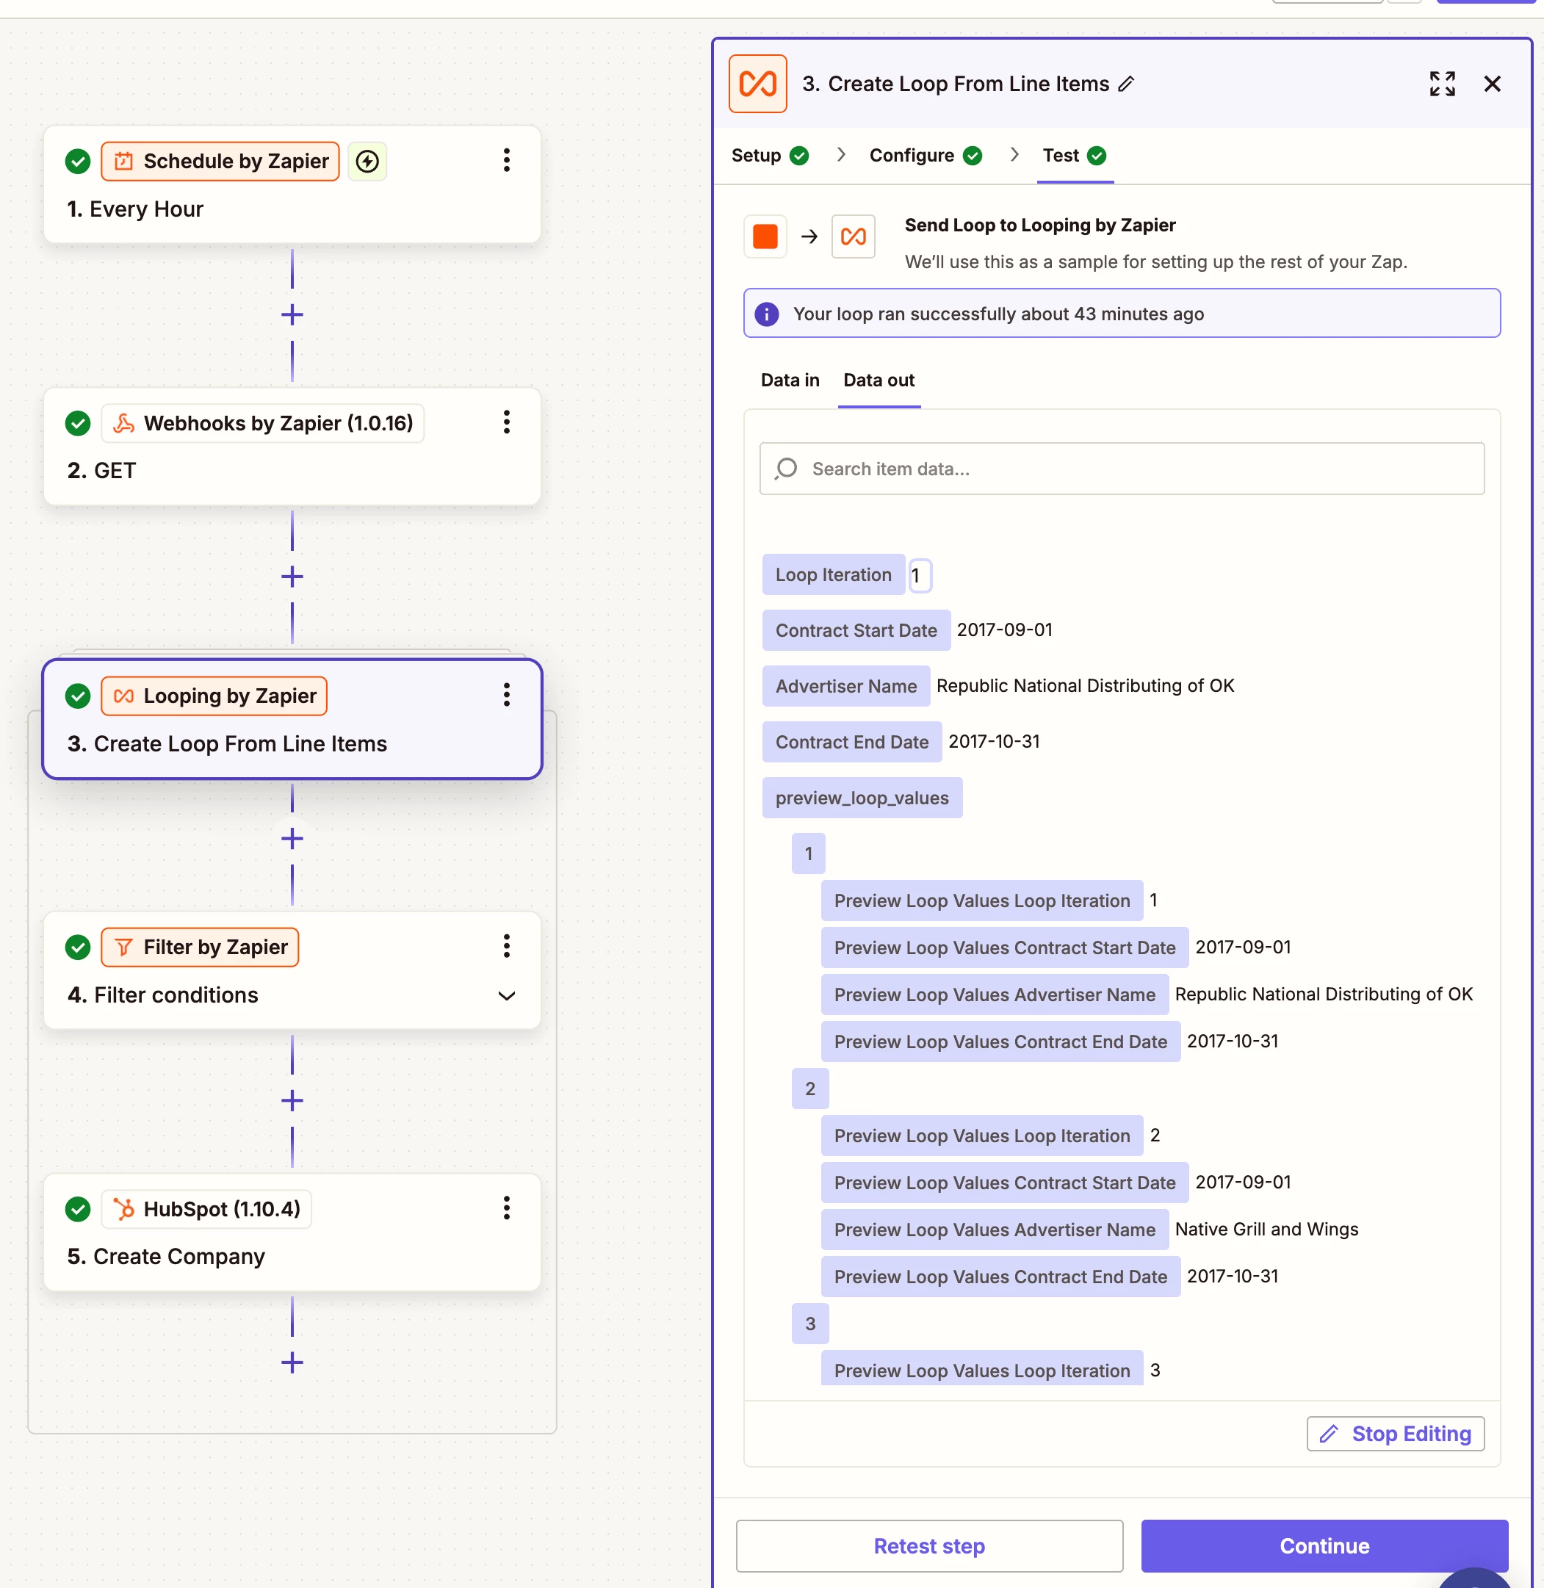Screen dimensions: 1544x1588
Task: Click 'Your loop ran successfully' banner text
Action: click(x=998, y=314)
